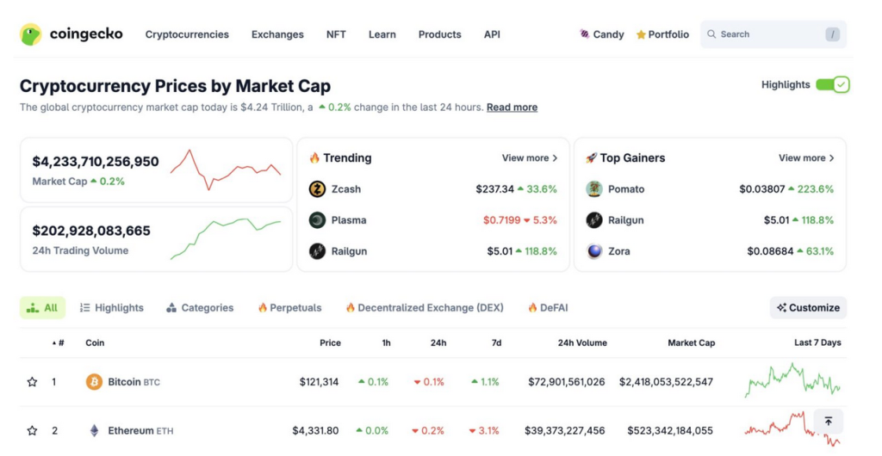Screen dimensions: 882x456
Task: Expand Trending with View more chevron
Action: coord(530,158)
